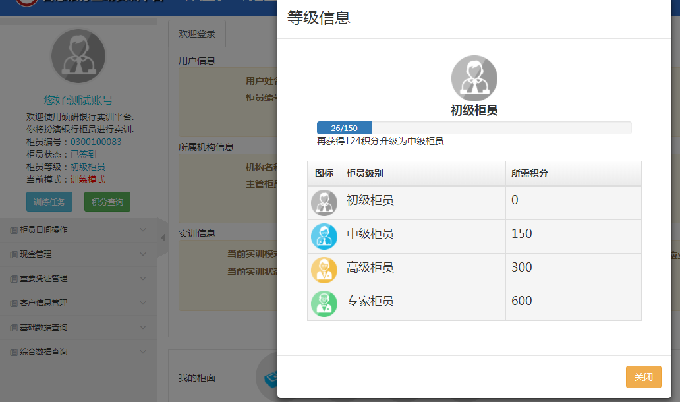Click the 26/150 points progress bar
The height and width of the screenshot is (402, 680).
(x=474, y=128)
